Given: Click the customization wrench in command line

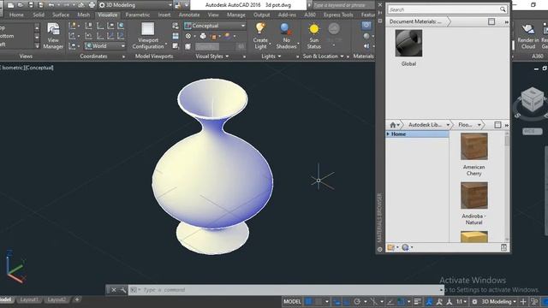Looking at the screenshot, I should [122, 290].
